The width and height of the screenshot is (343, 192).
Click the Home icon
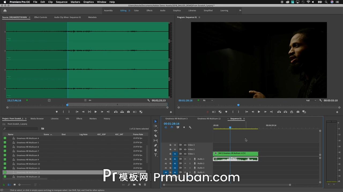5,11
